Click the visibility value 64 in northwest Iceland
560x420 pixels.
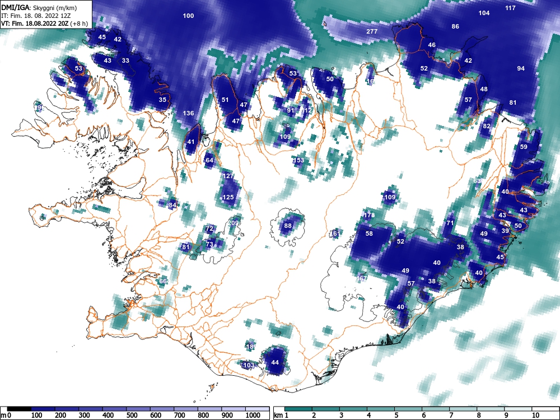click(x=209, y=160)
